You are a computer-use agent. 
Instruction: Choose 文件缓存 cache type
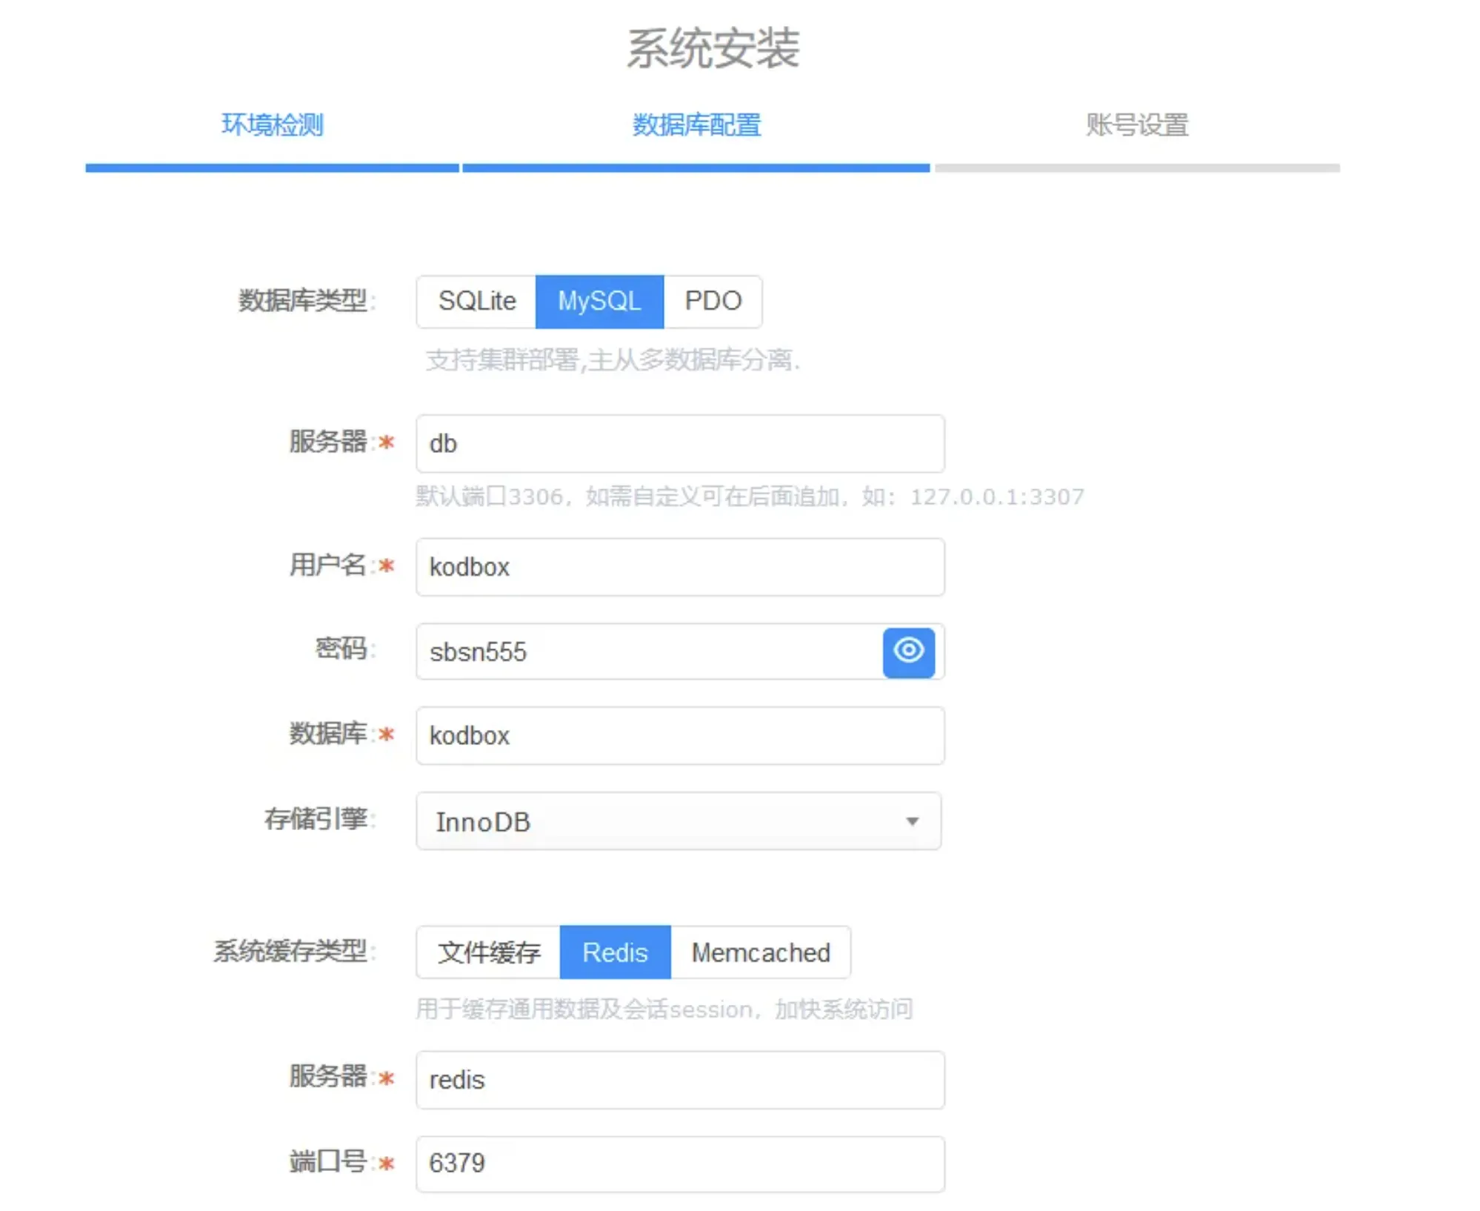488,952
